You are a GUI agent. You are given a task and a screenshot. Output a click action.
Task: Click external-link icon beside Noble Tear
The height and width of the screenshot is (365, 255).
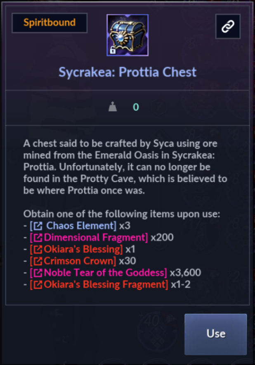38,273
